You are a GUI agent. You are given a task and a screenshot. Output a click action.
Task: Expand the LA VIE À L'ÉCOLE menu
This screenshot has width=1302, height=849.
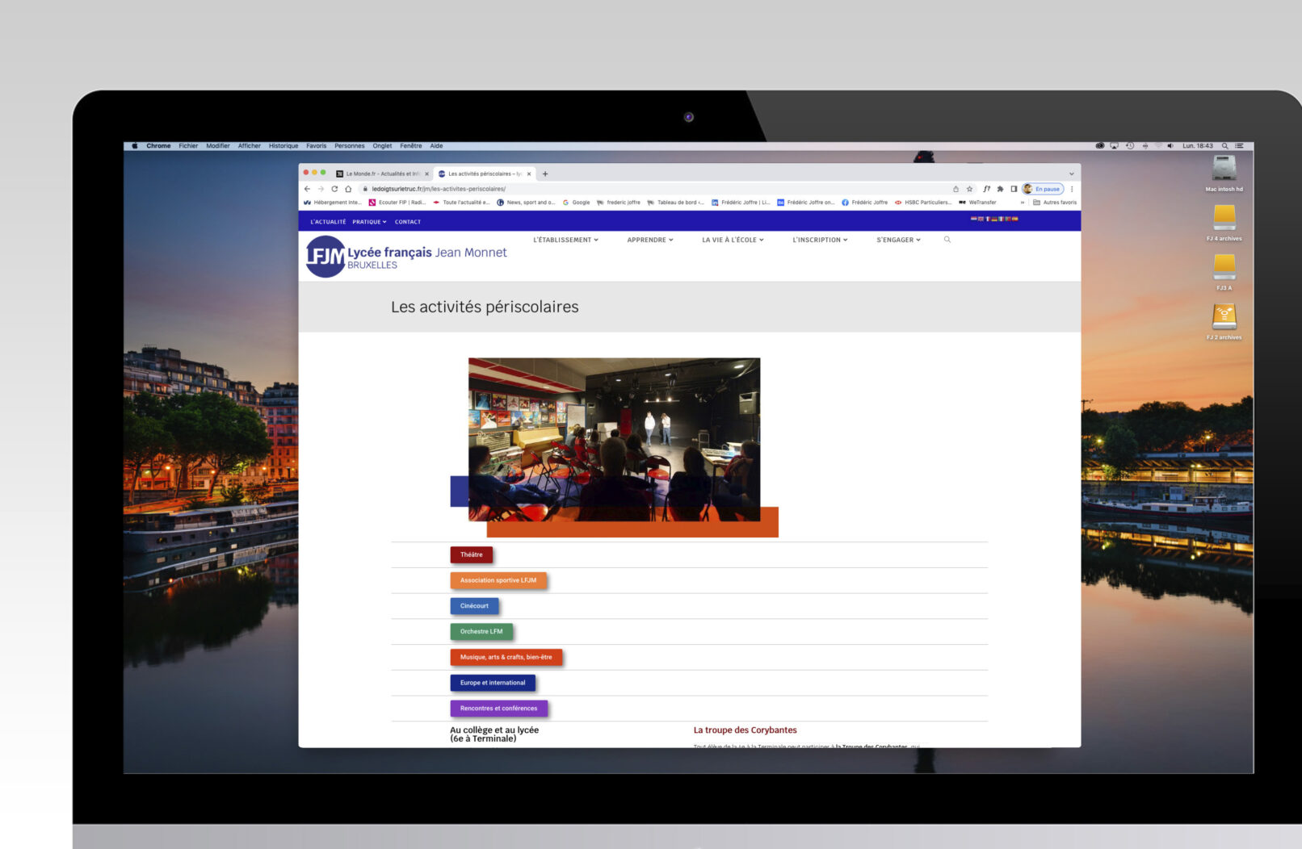(x=732, y=240)
